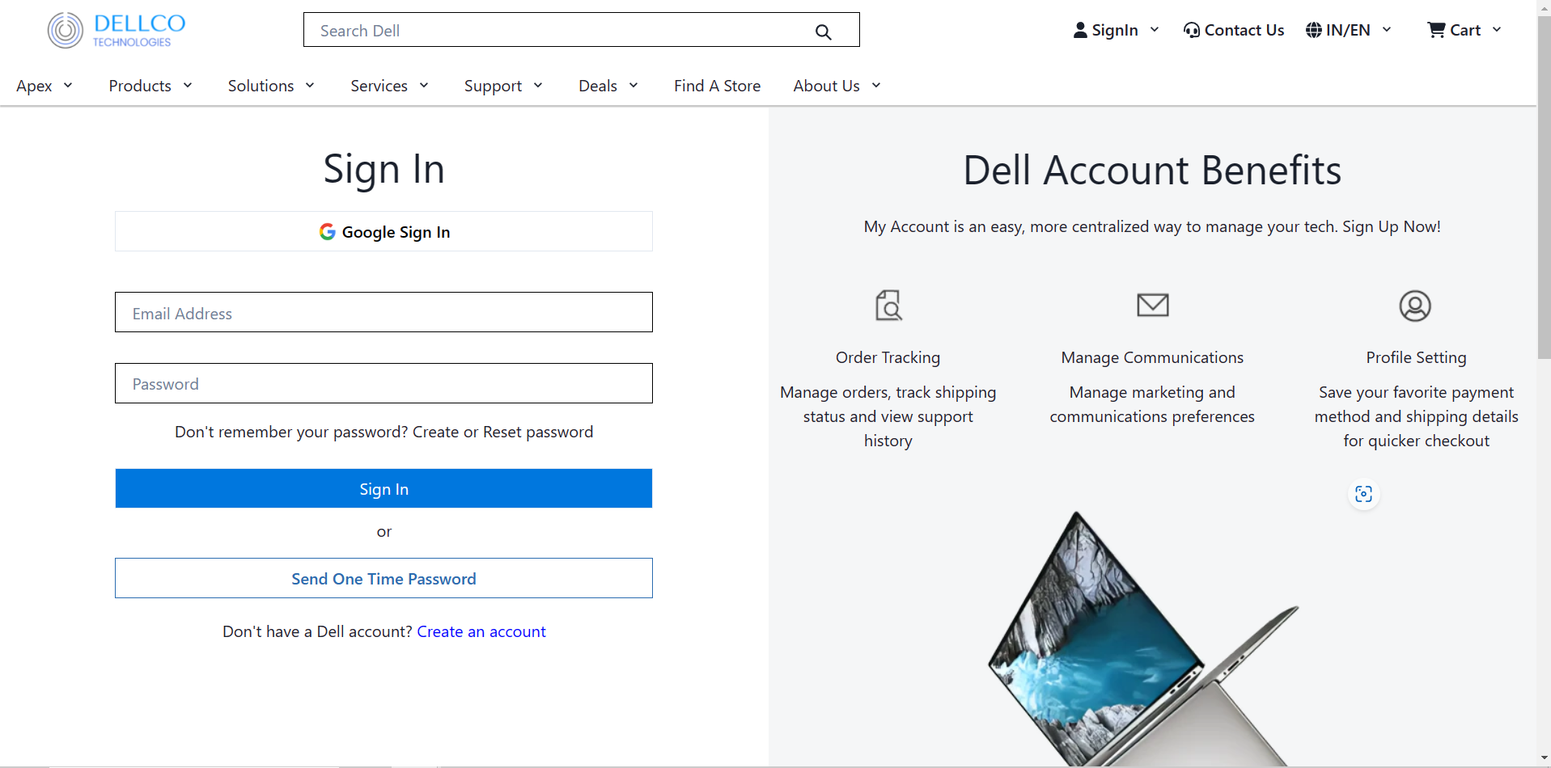The image size is (1551, 768).
Task: Open the Products menu
Action: point(140,86)
